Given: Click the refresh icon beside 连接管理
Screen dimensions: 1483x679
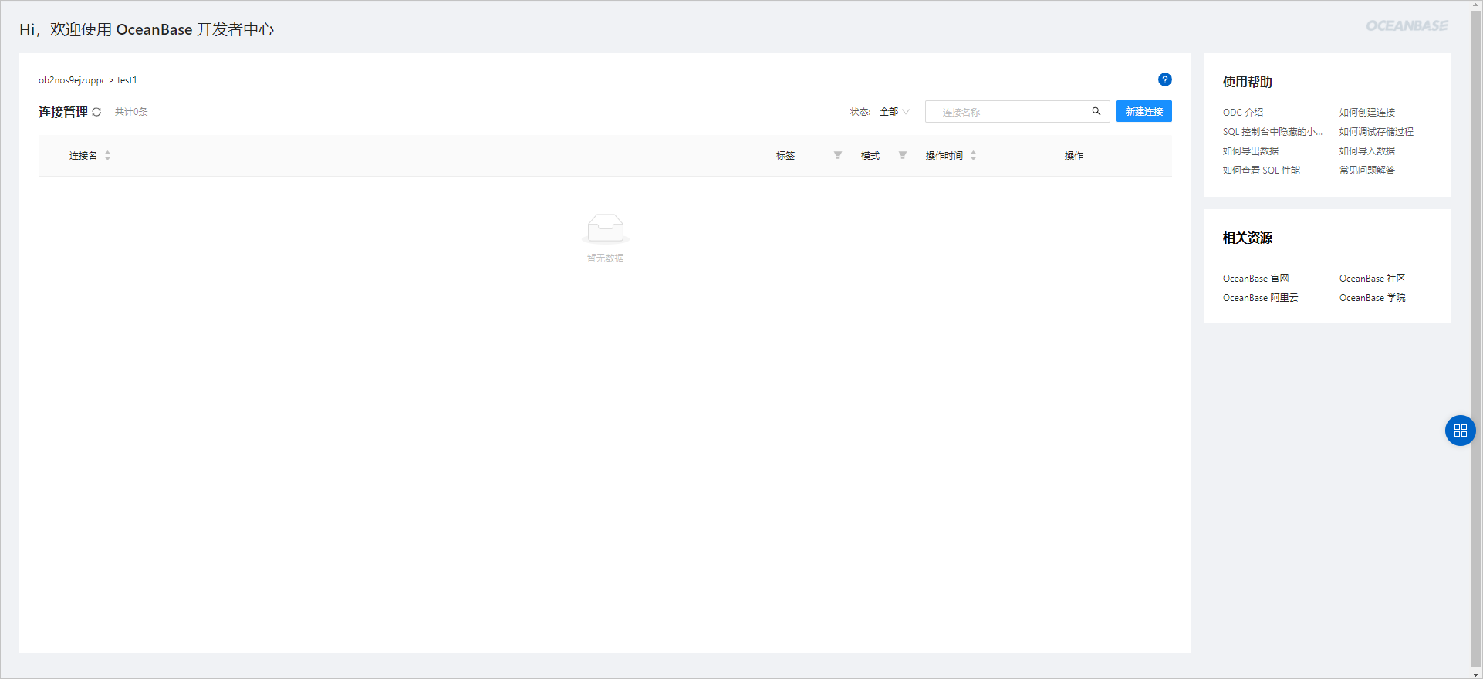Looking at the screenshot, I should tap(96, 112).
